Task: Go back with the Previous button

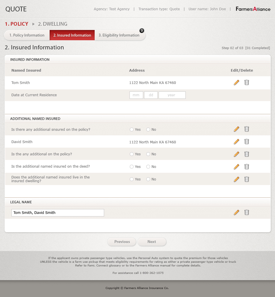Action: [x=122, y=242]
